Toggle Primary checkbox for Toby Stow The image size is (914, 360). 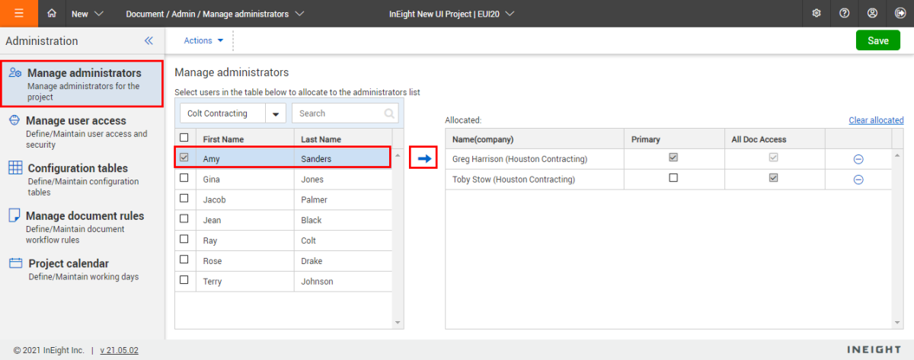click(x=673, y=178)
